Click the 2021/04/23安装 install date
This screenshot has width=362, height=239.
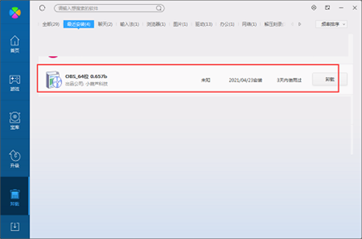pos(246,80)
